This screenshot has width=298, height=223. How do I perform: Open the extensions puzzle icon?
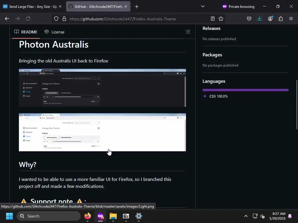click(281, 19)
